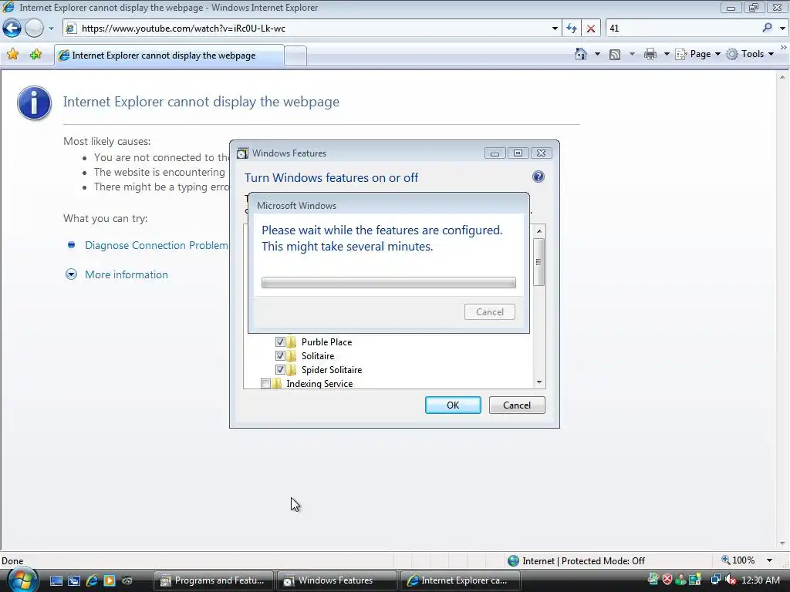Click the RSS feeds icon
Screen dimensions: 790x592
coord(615,55)
